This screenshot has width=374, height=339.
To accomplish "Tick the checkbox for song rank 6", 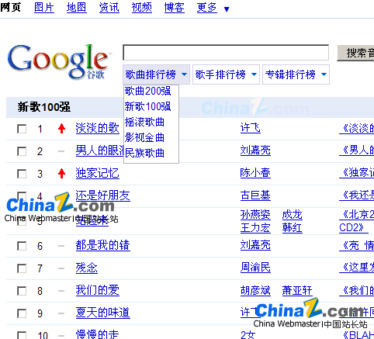I will click(22, 246).
